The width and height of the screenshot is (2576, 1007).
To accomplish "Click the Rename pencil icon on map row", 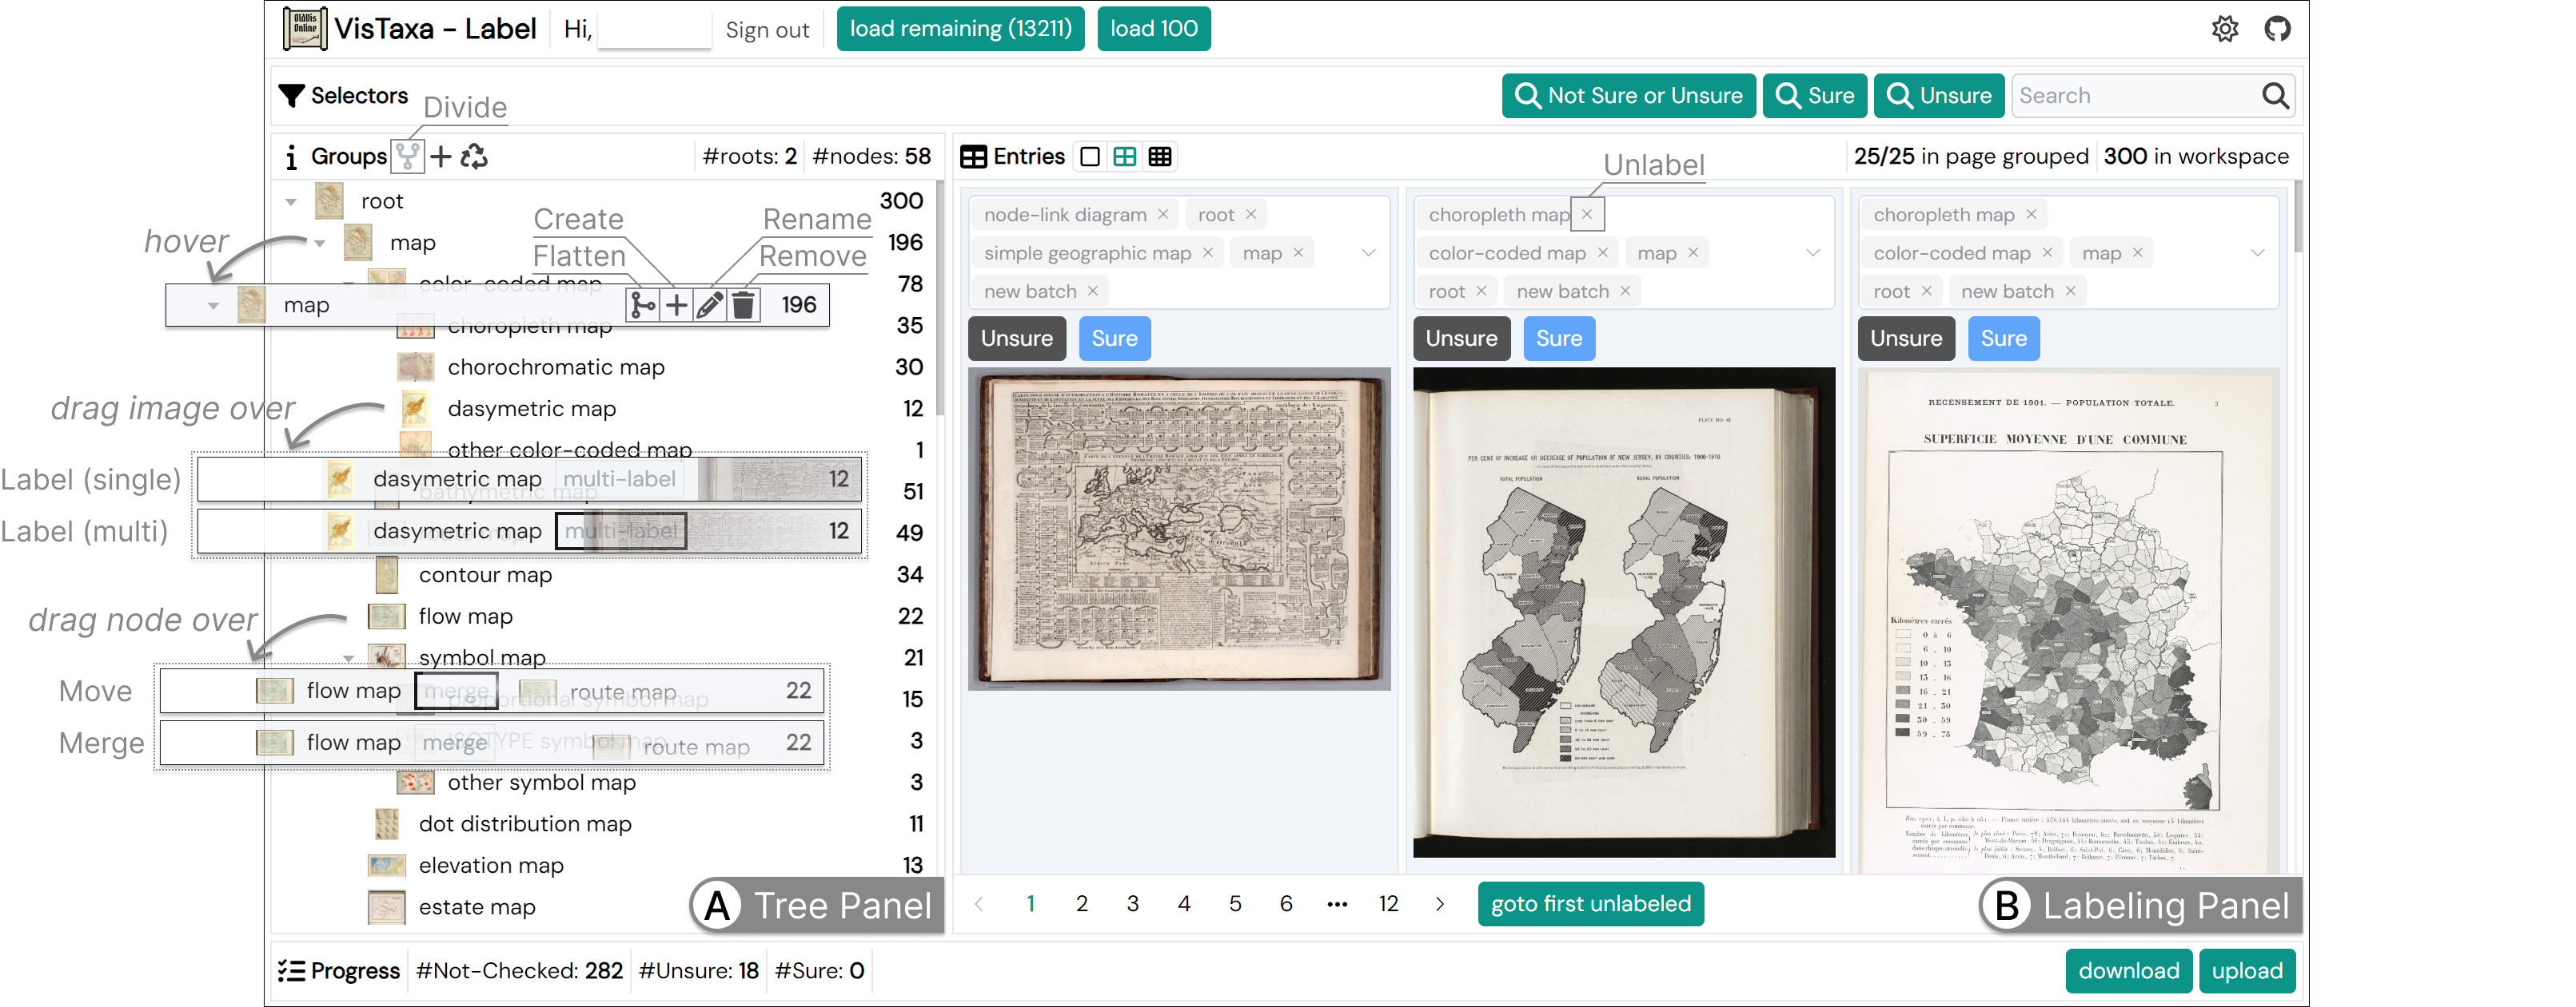I will 710,306.
